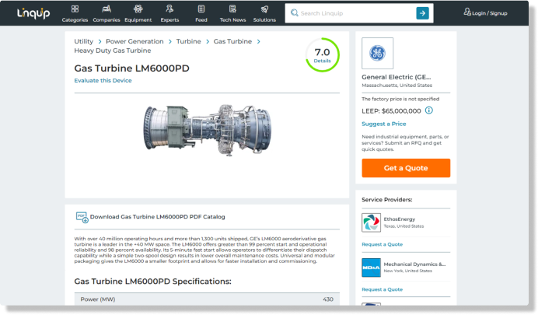
Task: Go to Gas Turbine breadcrumb
Action: pyautogui.click(x=232, y=41)
